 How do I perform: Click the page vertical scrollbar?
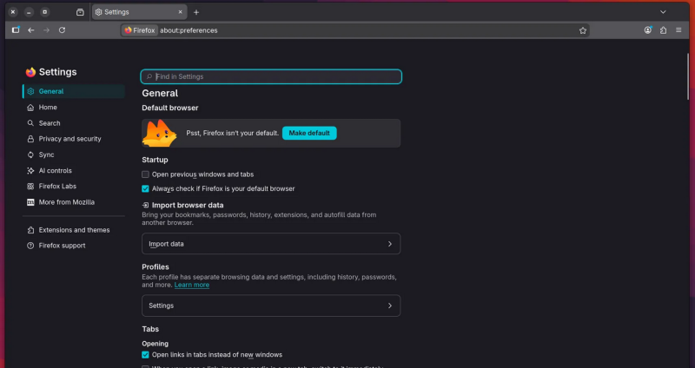click(x=690, y=77)
